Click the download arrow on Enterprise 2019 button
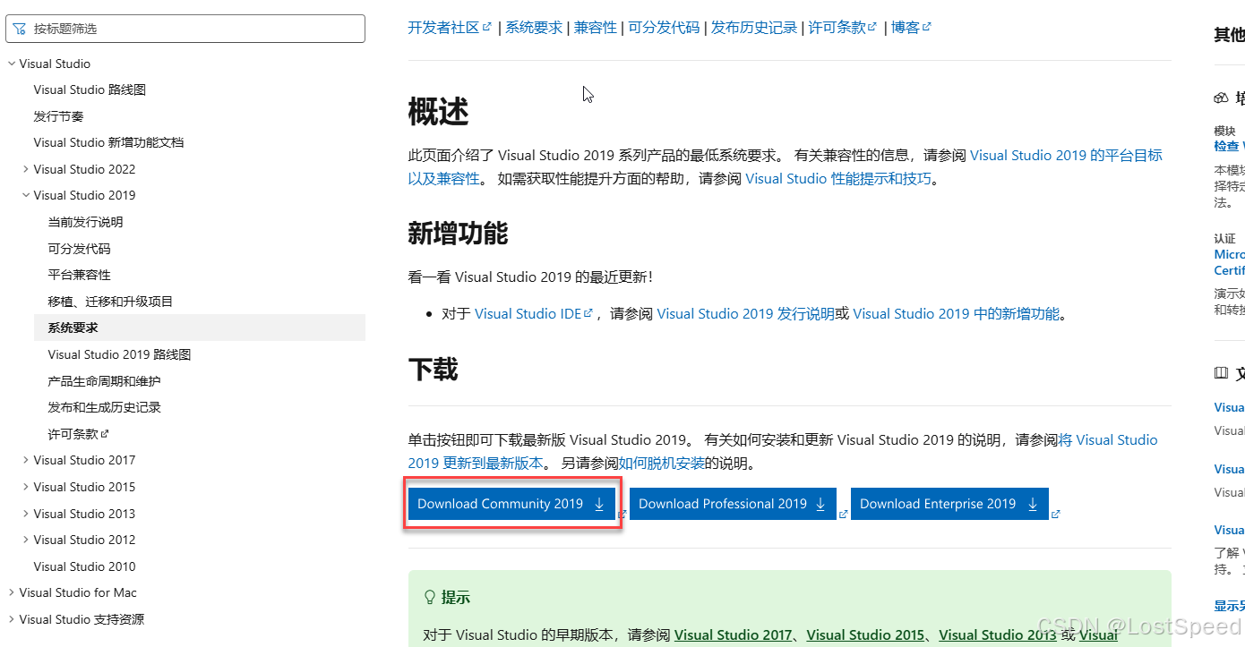 coord(1033,504)
